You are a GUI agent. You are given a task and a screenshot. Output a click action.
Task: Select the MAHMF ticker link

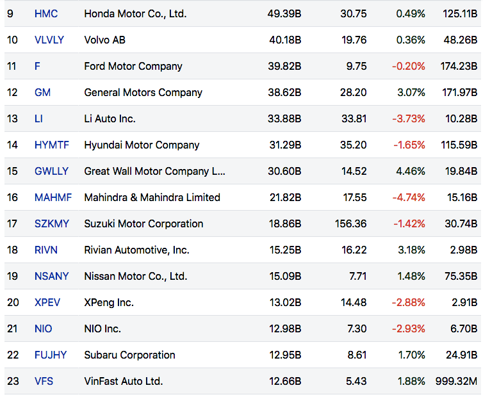point(53,197)
